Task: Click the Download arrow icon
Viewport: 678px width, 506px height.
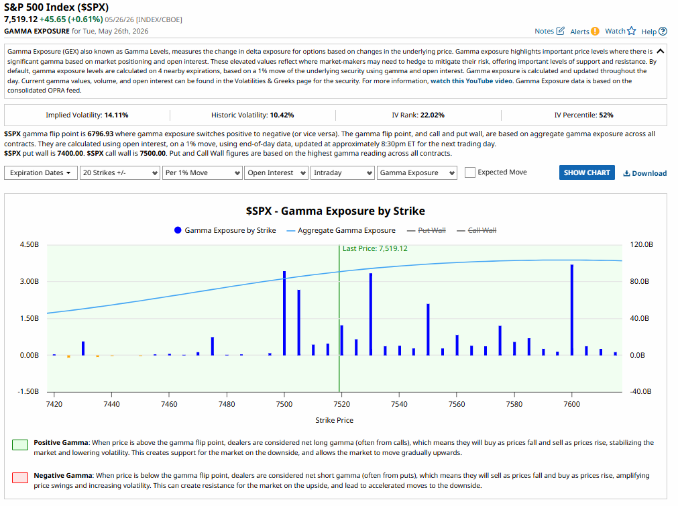Action: [626, 173]
